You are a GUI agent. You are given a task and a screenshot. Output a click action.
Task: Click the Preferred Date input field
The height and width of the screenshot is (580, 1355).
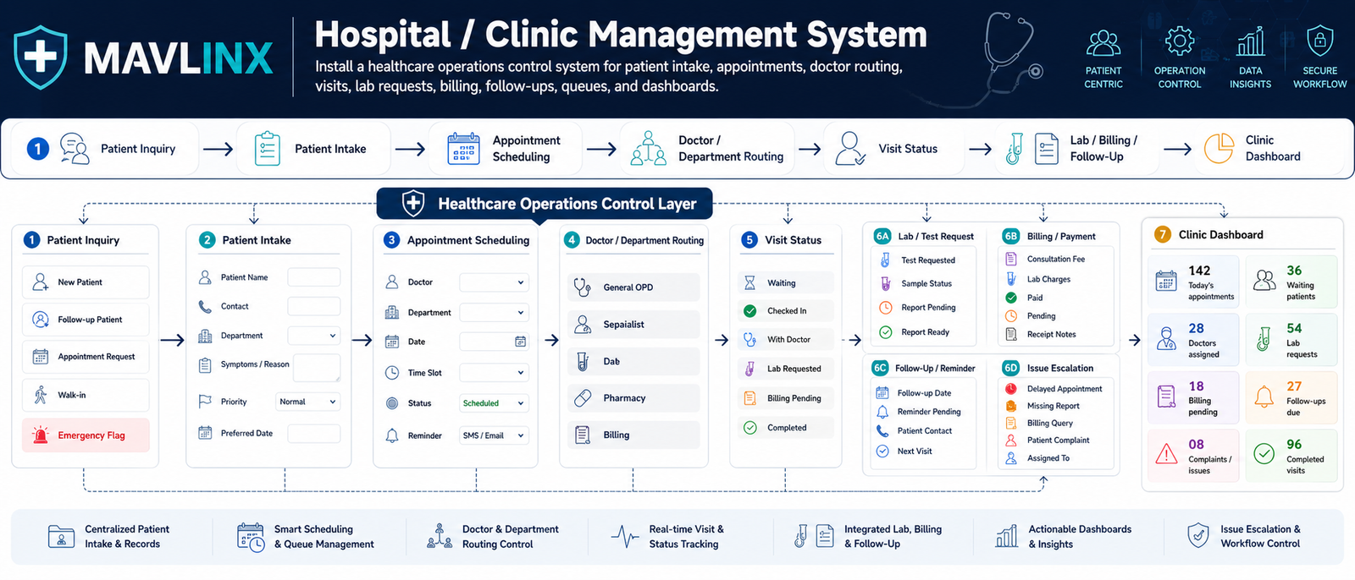[x=314, y=434]
